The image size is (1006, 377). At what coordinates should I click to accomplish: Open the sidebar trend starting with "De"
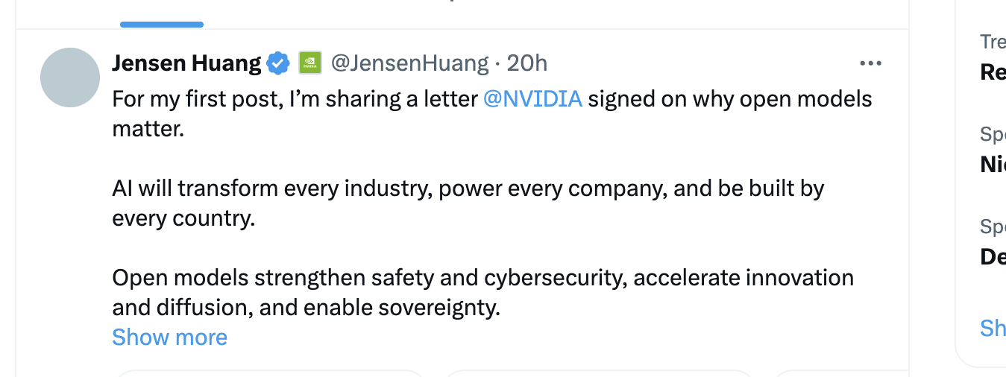pos(993,256)
